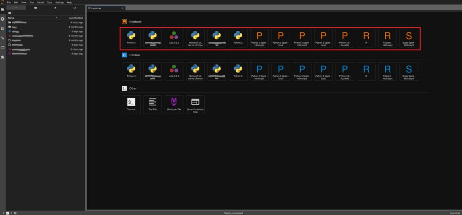Viewport: 462px width, 215px height.
Task: Launch Python 2 Spark - HDInsight notebook
Action: (259, 38)
